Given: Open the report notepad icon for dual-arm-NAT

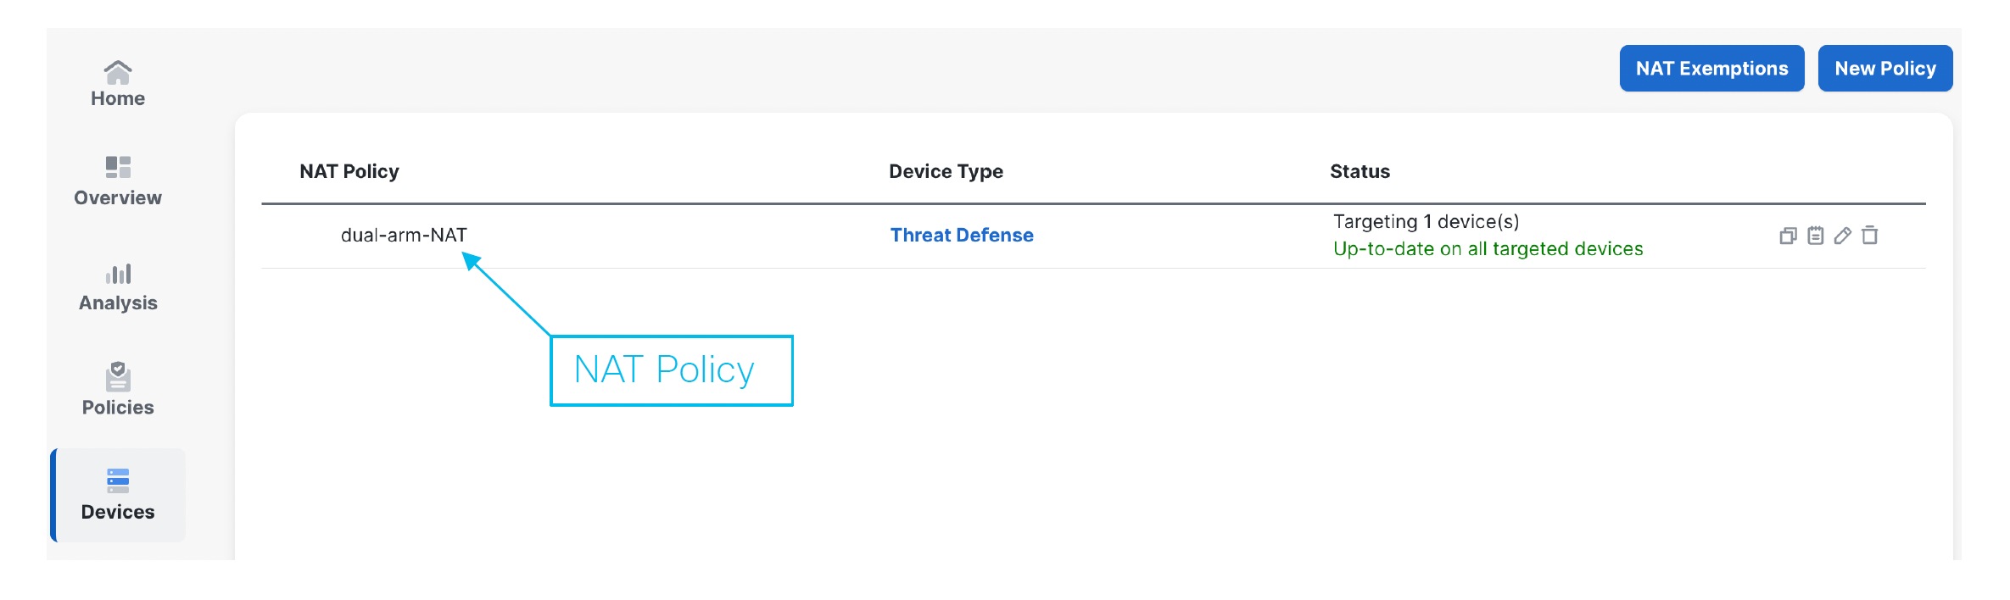Looking at the screenshot, I should pos(1815,236).
